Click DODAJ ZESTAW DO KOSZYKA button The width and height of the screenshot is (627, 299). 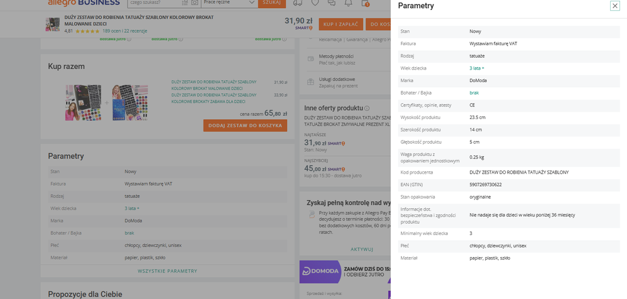(x=245, y=125)
